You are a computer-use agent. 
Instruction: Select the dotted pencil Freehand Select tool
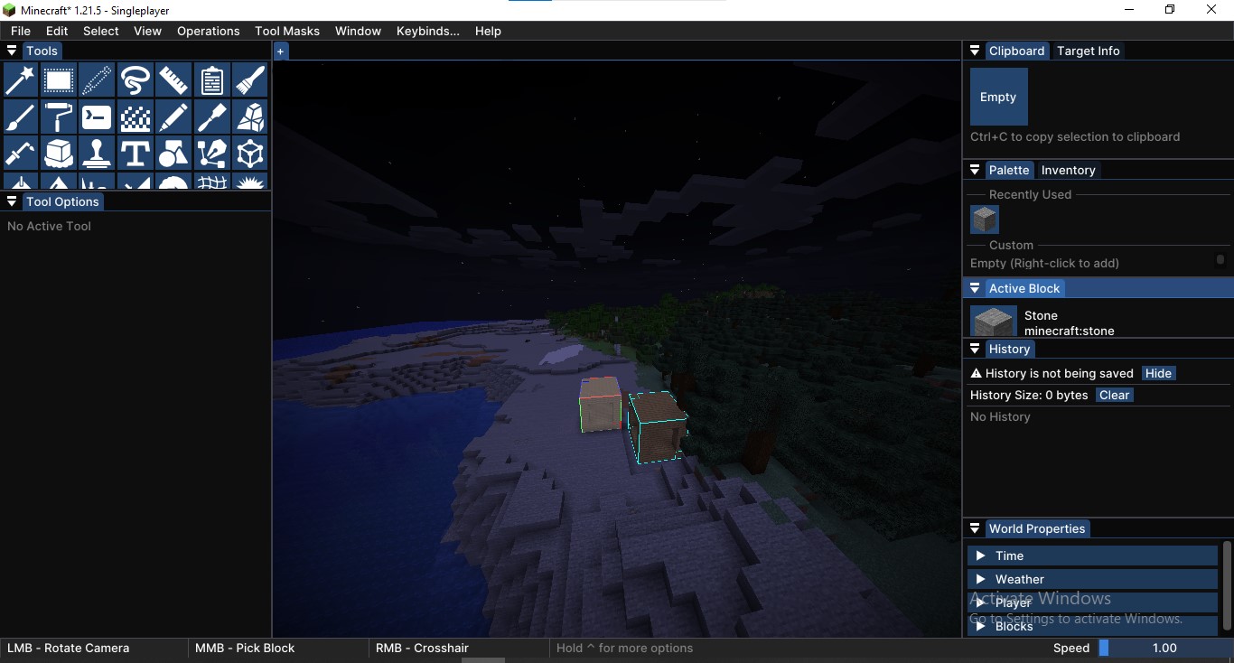point(97,80)
